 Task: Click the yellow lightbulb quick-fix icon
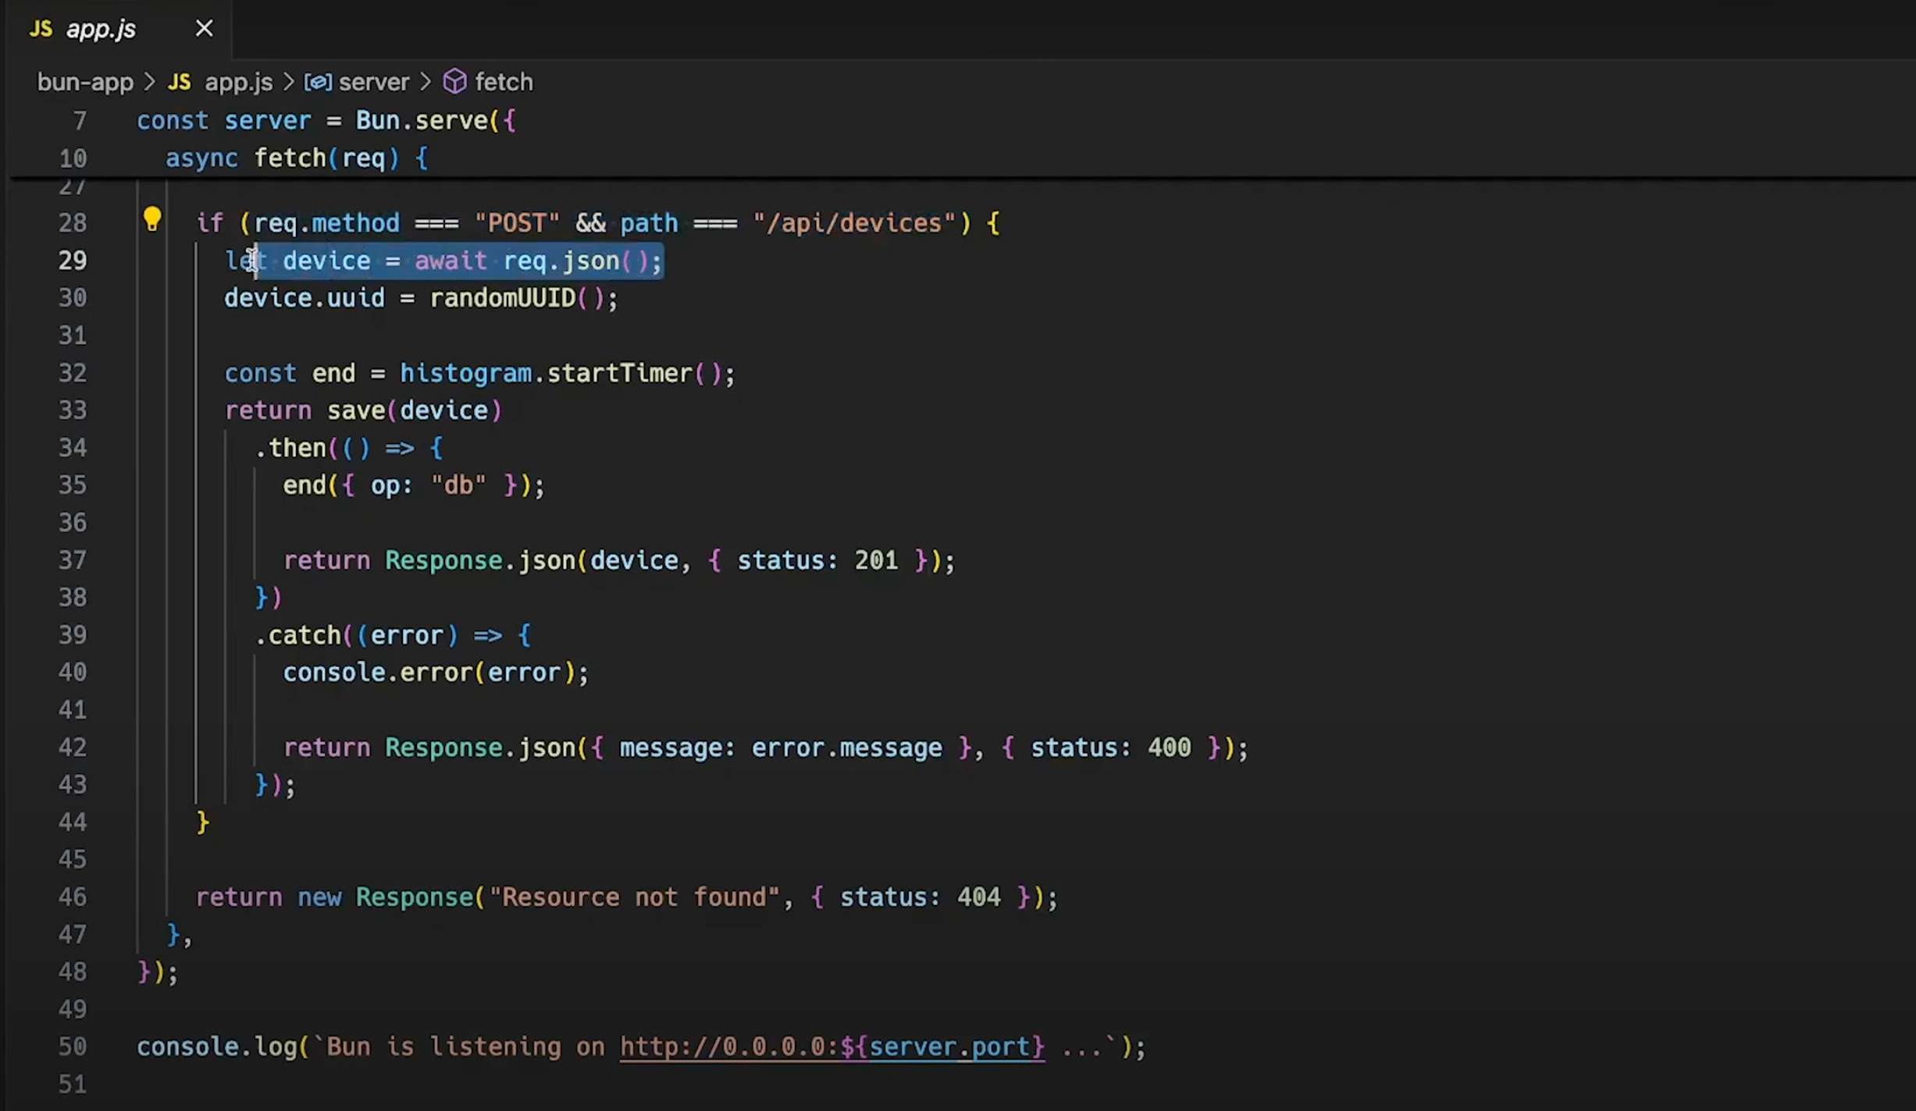152,220
